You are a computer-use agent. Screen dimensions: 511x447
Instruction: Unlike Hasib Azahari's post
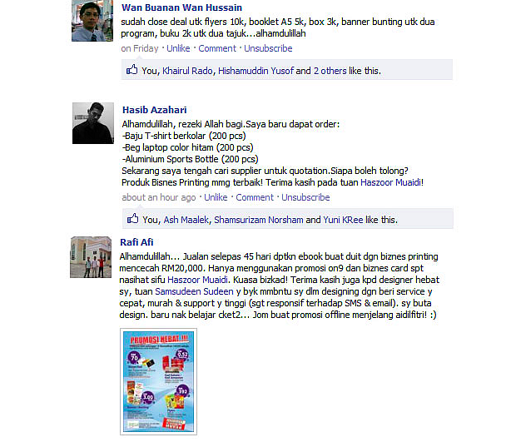[216, 197]
